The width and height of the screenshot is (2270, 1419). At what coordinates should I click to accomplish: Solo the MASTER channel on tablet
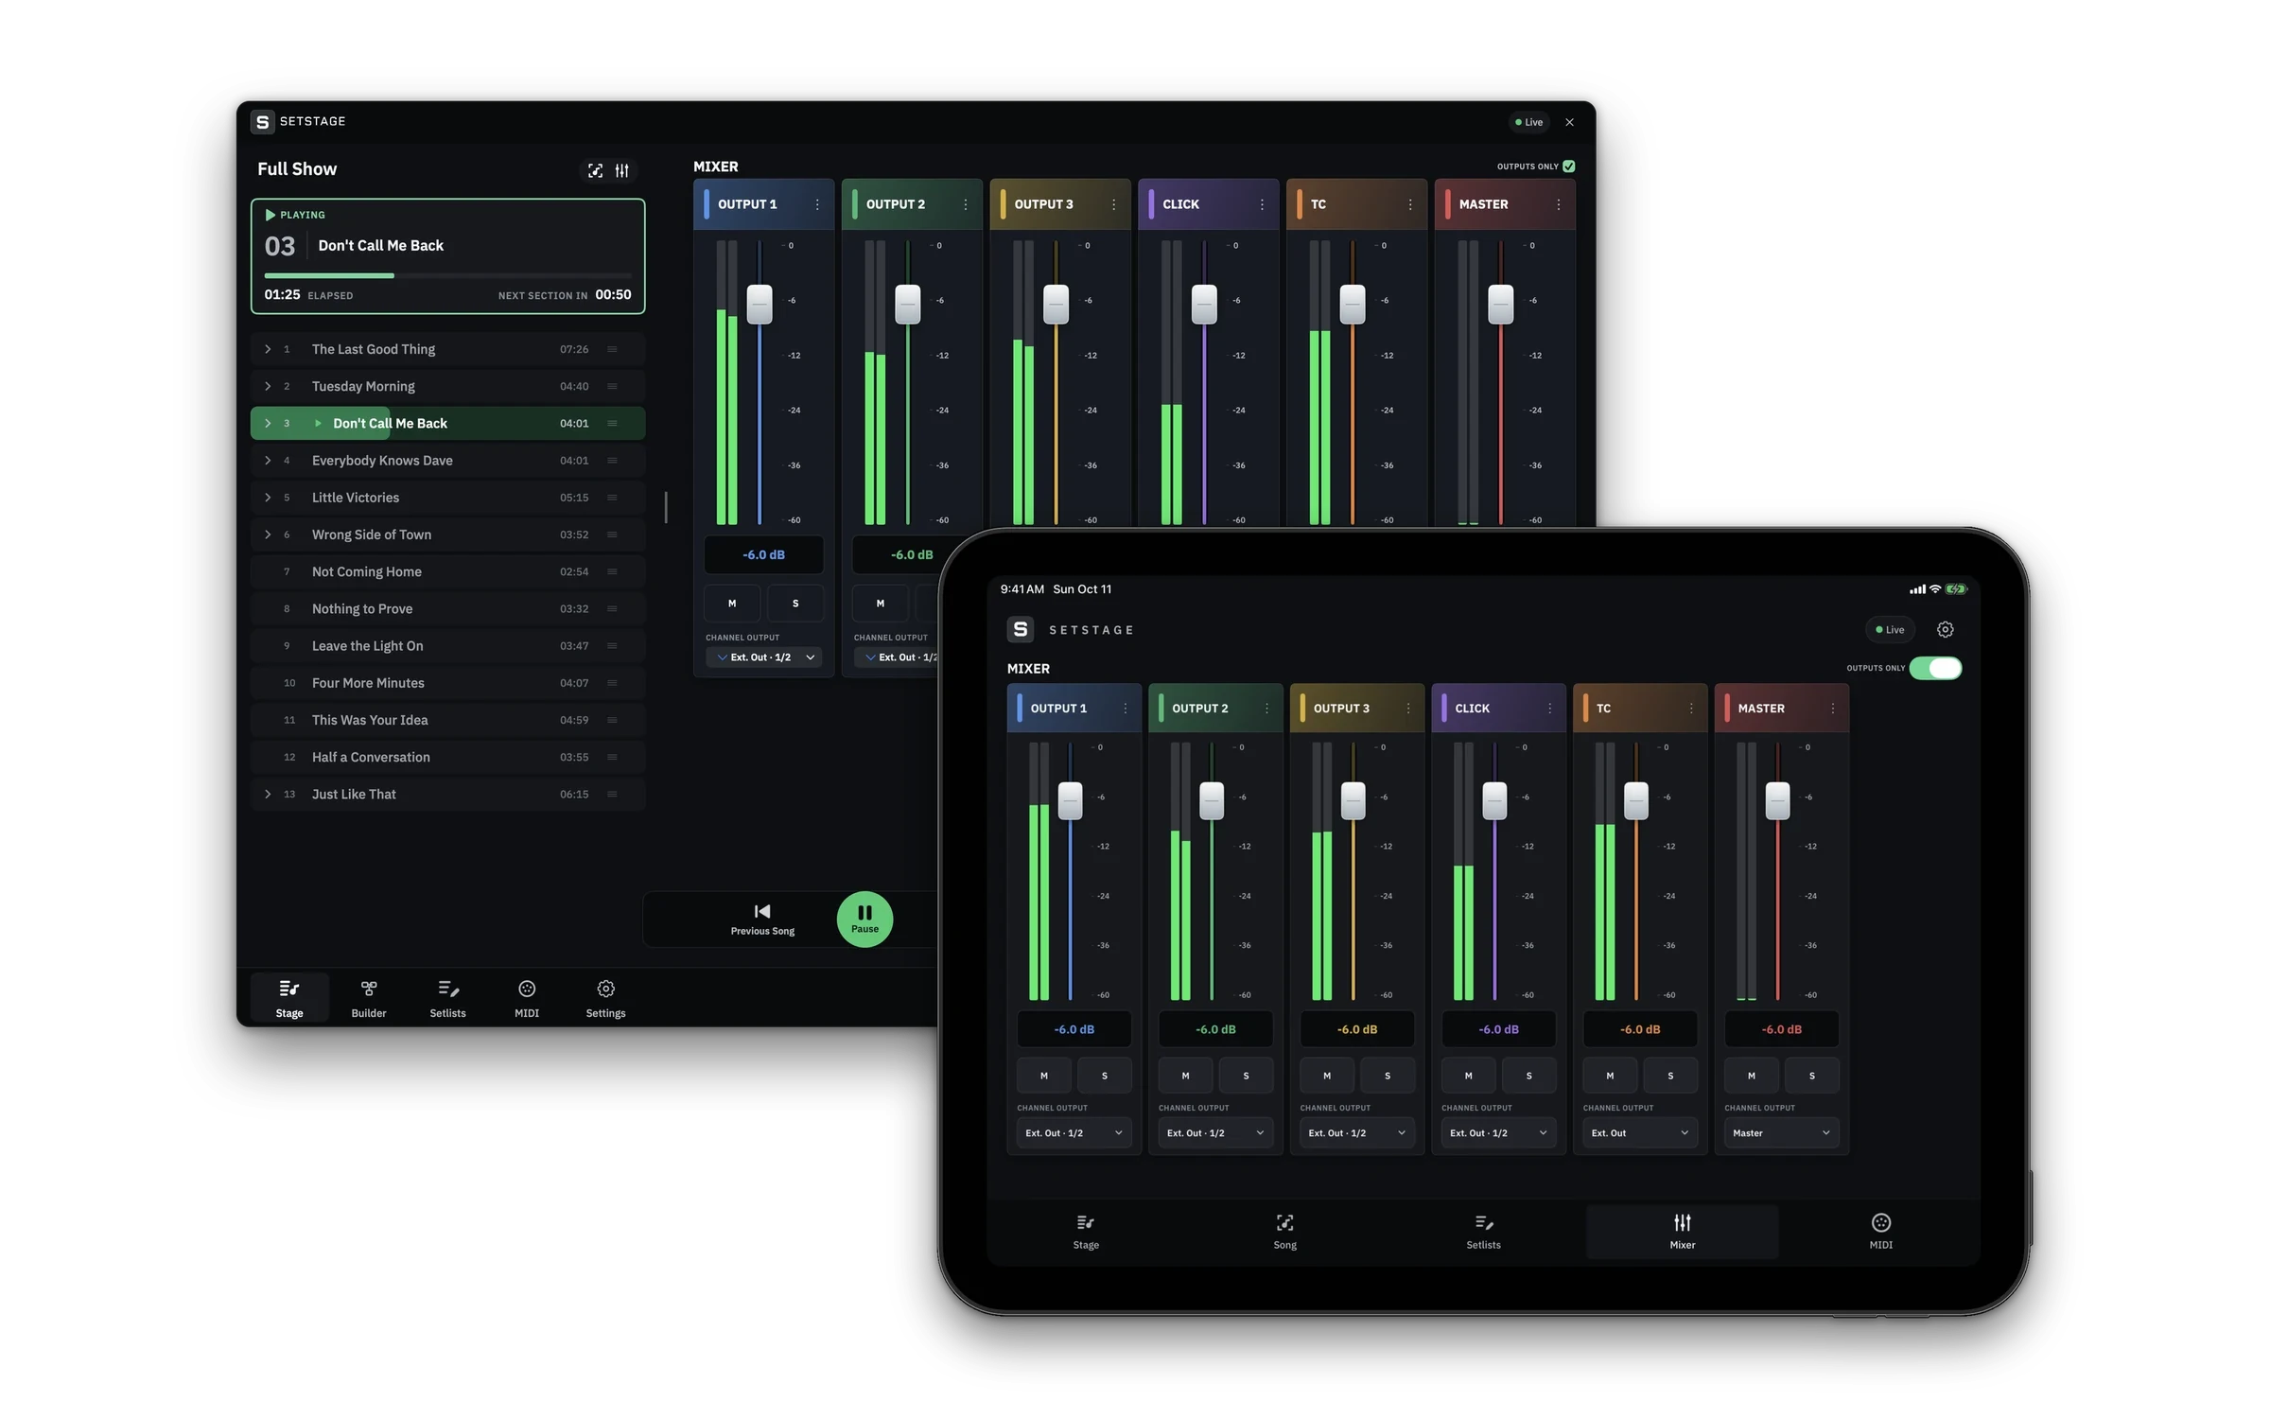click(x=1811, y=1076)
